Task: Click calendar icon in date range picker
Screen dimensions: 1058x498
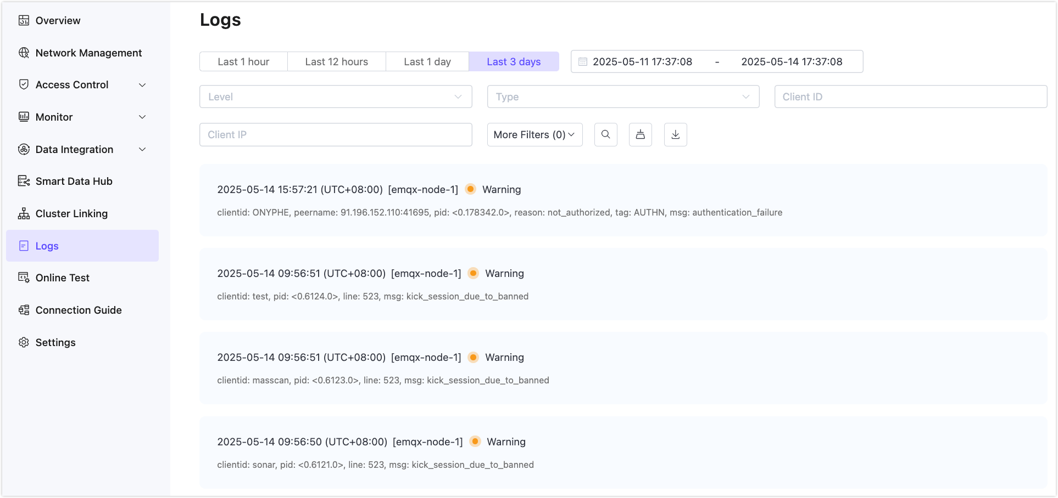Action: click(x=583, y=61)
